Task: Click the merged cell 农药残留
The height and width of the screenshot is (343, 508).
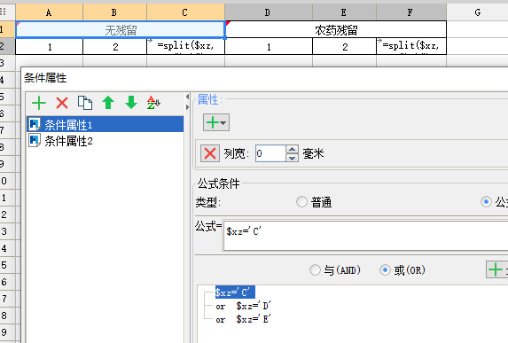Action: tap(336, 30)
